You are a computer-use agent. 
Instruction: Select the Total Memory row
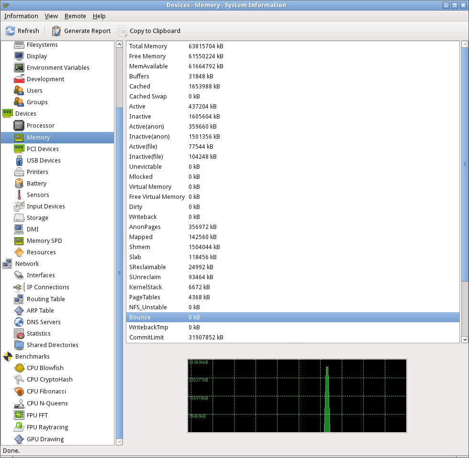[x=293, y=46]
